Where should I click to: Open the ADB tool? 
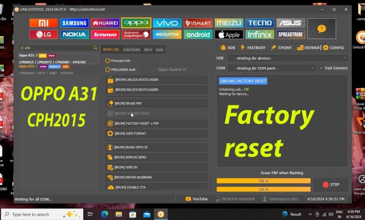coord(227,47)
